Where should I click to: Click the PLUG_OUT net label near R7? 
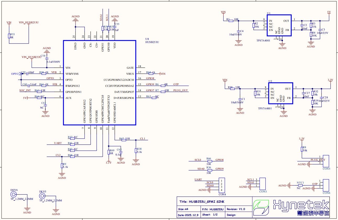coord(180,90)
